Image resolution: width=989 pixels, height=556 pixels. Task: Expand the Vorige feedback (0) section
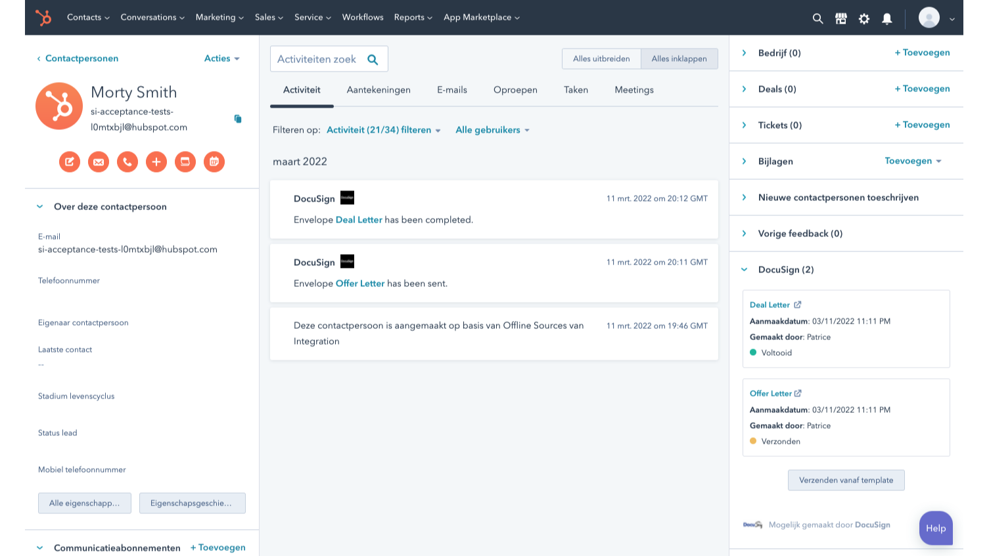[x=744, y=234]
